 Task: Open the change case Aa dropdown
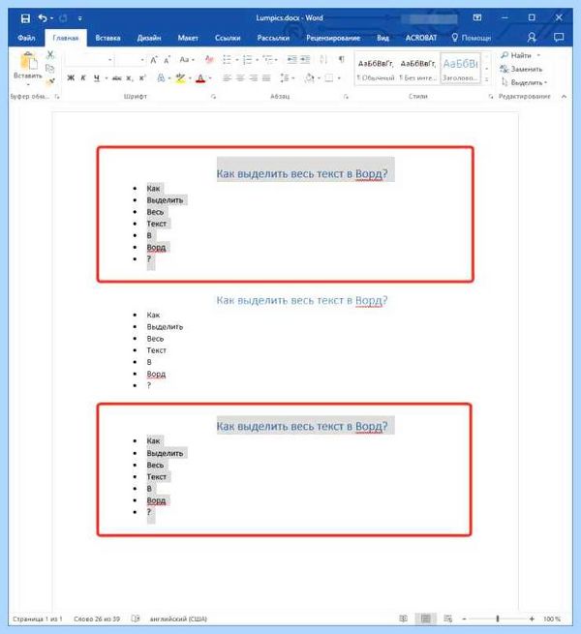point(187,60)
